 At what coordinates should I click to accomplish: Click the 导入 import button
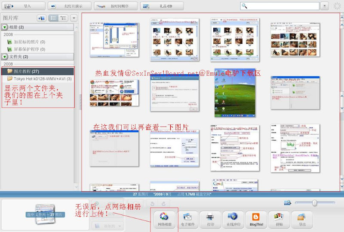tap(24, 6)
